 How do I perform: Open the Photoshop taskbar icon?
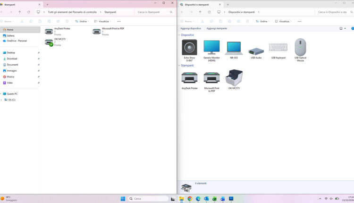pos(231,199)
